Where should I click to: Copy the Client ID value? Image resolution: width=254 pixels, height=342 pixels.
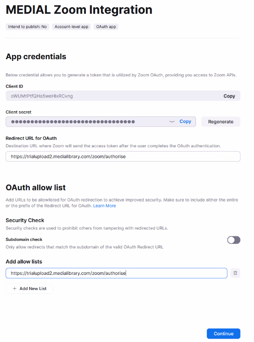(x=229, y=96)
